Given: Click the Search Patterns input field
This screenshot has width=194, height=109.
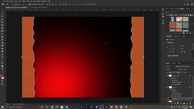Looking at the screenshot, I should click(179, 12).
